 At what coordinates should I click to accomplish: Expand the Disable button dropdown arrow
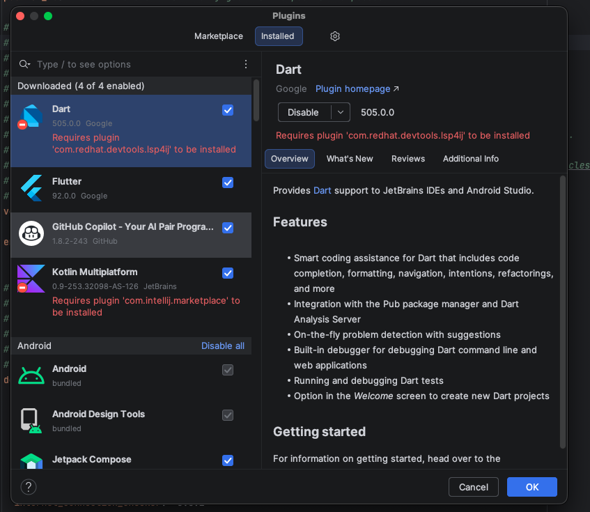pyautogui.click(x=341, y=112)
